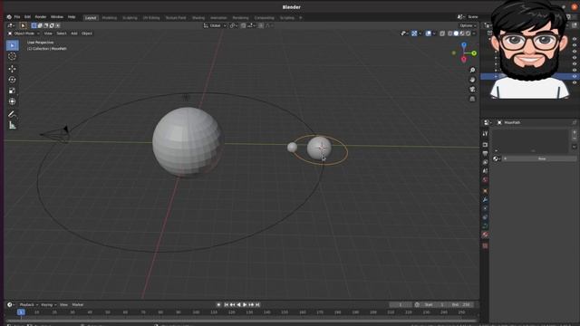Switch to the Sculpting workspace tab
Viewport: 580px width, 326px height.
pos(130,18)
